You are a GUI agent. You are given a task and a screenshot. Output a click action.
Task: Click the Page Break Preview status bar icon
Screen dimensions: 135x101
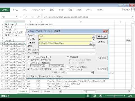101,96
